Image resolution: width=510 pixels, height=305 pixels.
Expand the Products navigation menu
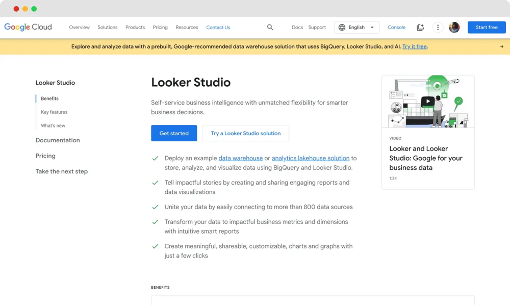click(135, 27)
